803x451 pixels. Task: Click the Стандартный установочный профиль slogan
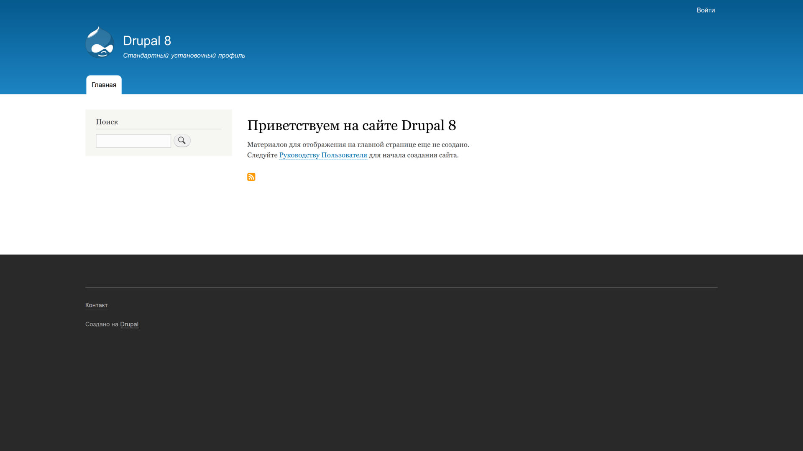184,56
